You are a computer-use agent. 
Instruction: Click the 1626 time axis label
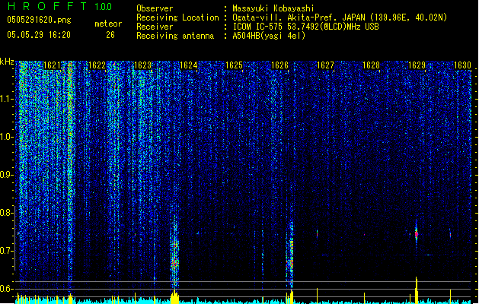tap(279, 65)
